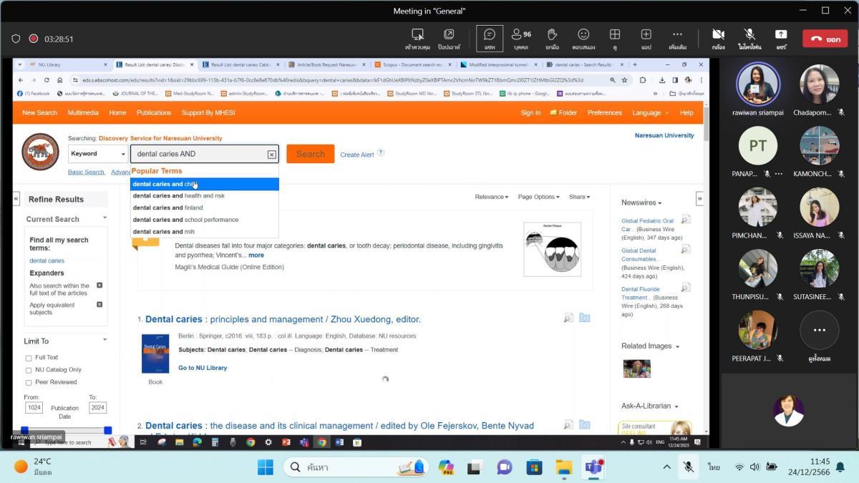Preview the Fejerskov Dental caries record
The height and width of the screenshot is (483, 859).
pos(568,425)
